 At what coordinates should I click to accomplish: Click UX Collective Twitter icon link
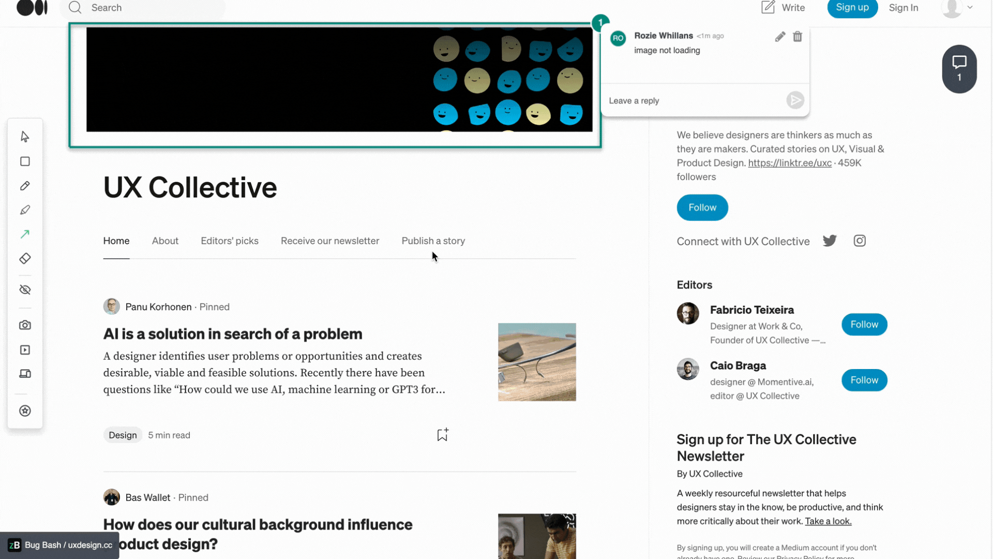[x=830, y=241]
